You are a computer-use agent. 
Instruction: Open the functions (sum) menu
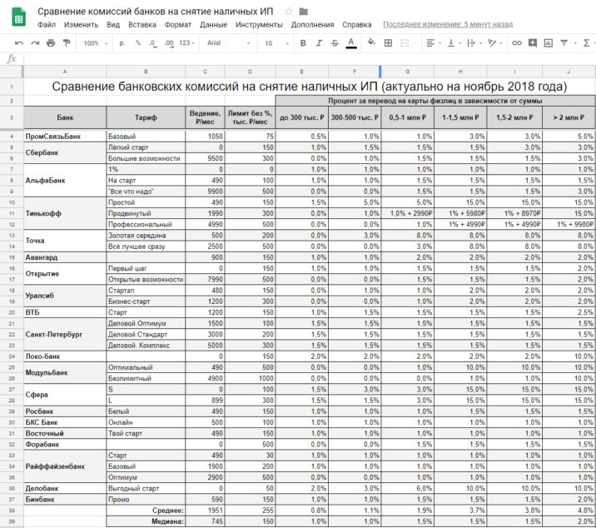coord(587,43)
